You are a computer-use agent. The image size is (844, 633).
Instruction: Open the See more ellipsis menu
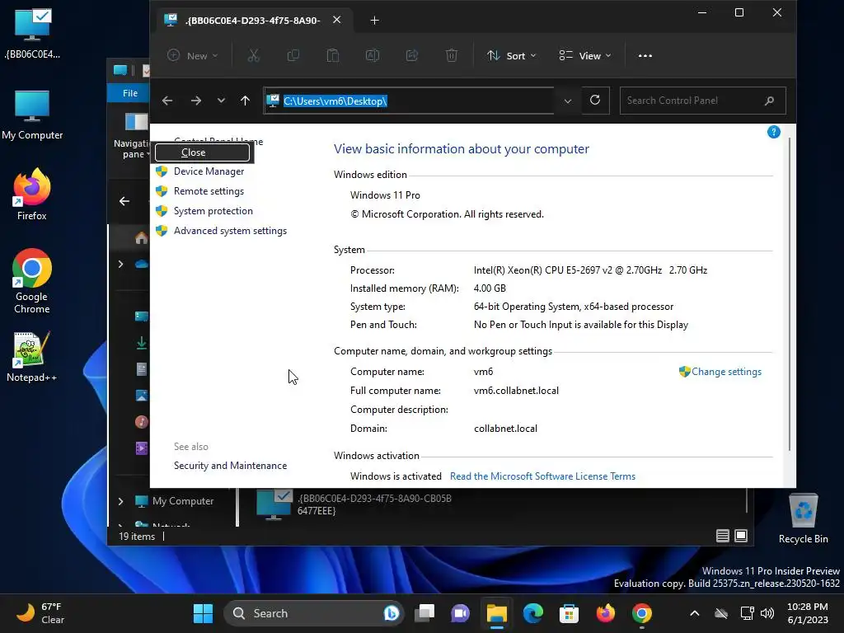pyautogui.click(x=645, y=55)
